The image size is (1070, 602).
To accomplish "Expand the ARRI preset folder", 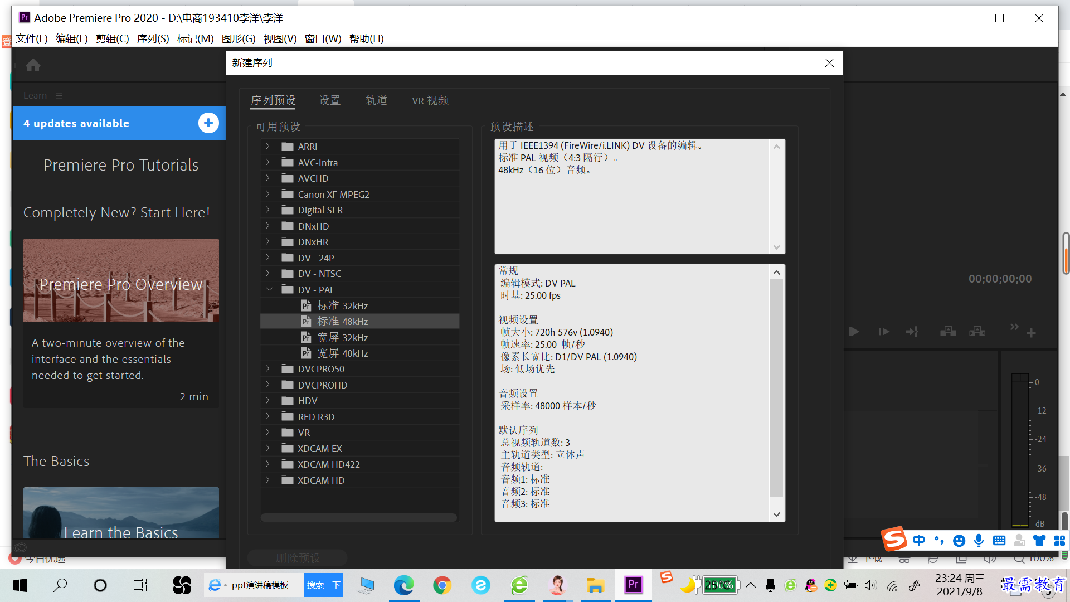I will pos(268,147).
